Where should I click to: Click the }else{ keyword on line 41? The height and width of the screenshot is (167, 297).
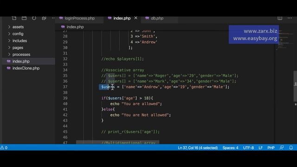(108, 109)
